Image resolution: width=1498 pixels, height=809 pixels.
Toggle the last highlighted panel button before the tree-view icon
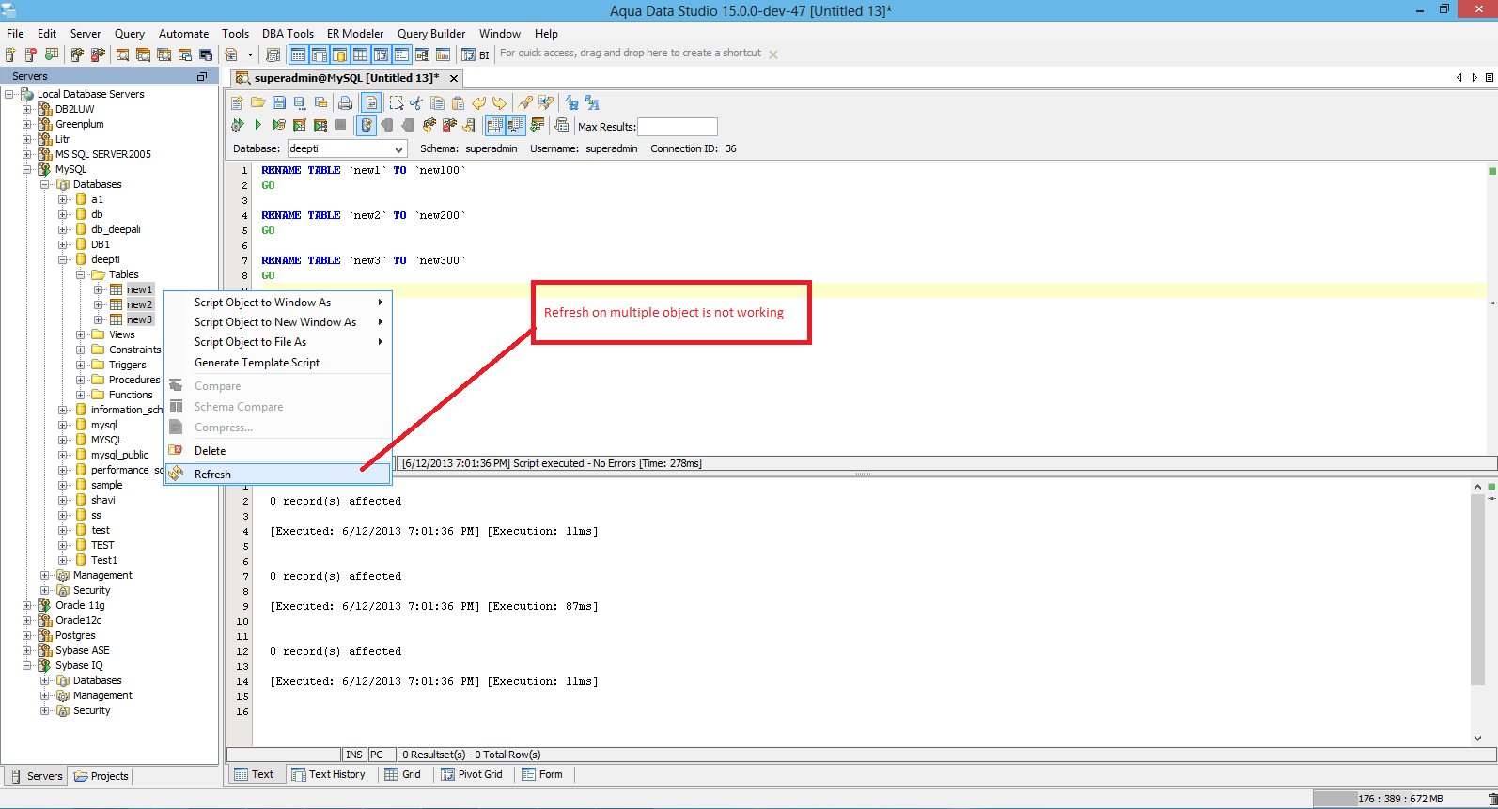point(401,54)
